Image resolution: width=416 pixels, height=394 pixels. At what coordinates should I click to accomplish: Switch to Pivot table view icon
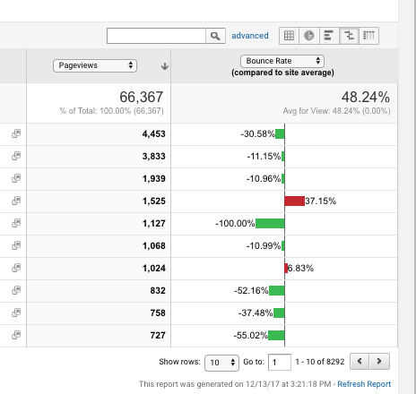368,36
